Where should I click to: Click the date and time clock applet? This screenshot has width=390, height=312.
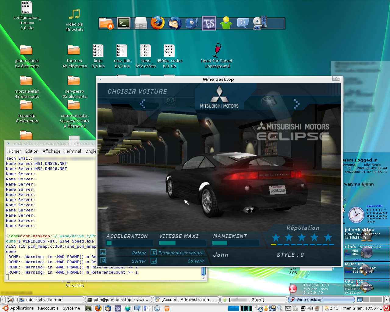[362, 308]
